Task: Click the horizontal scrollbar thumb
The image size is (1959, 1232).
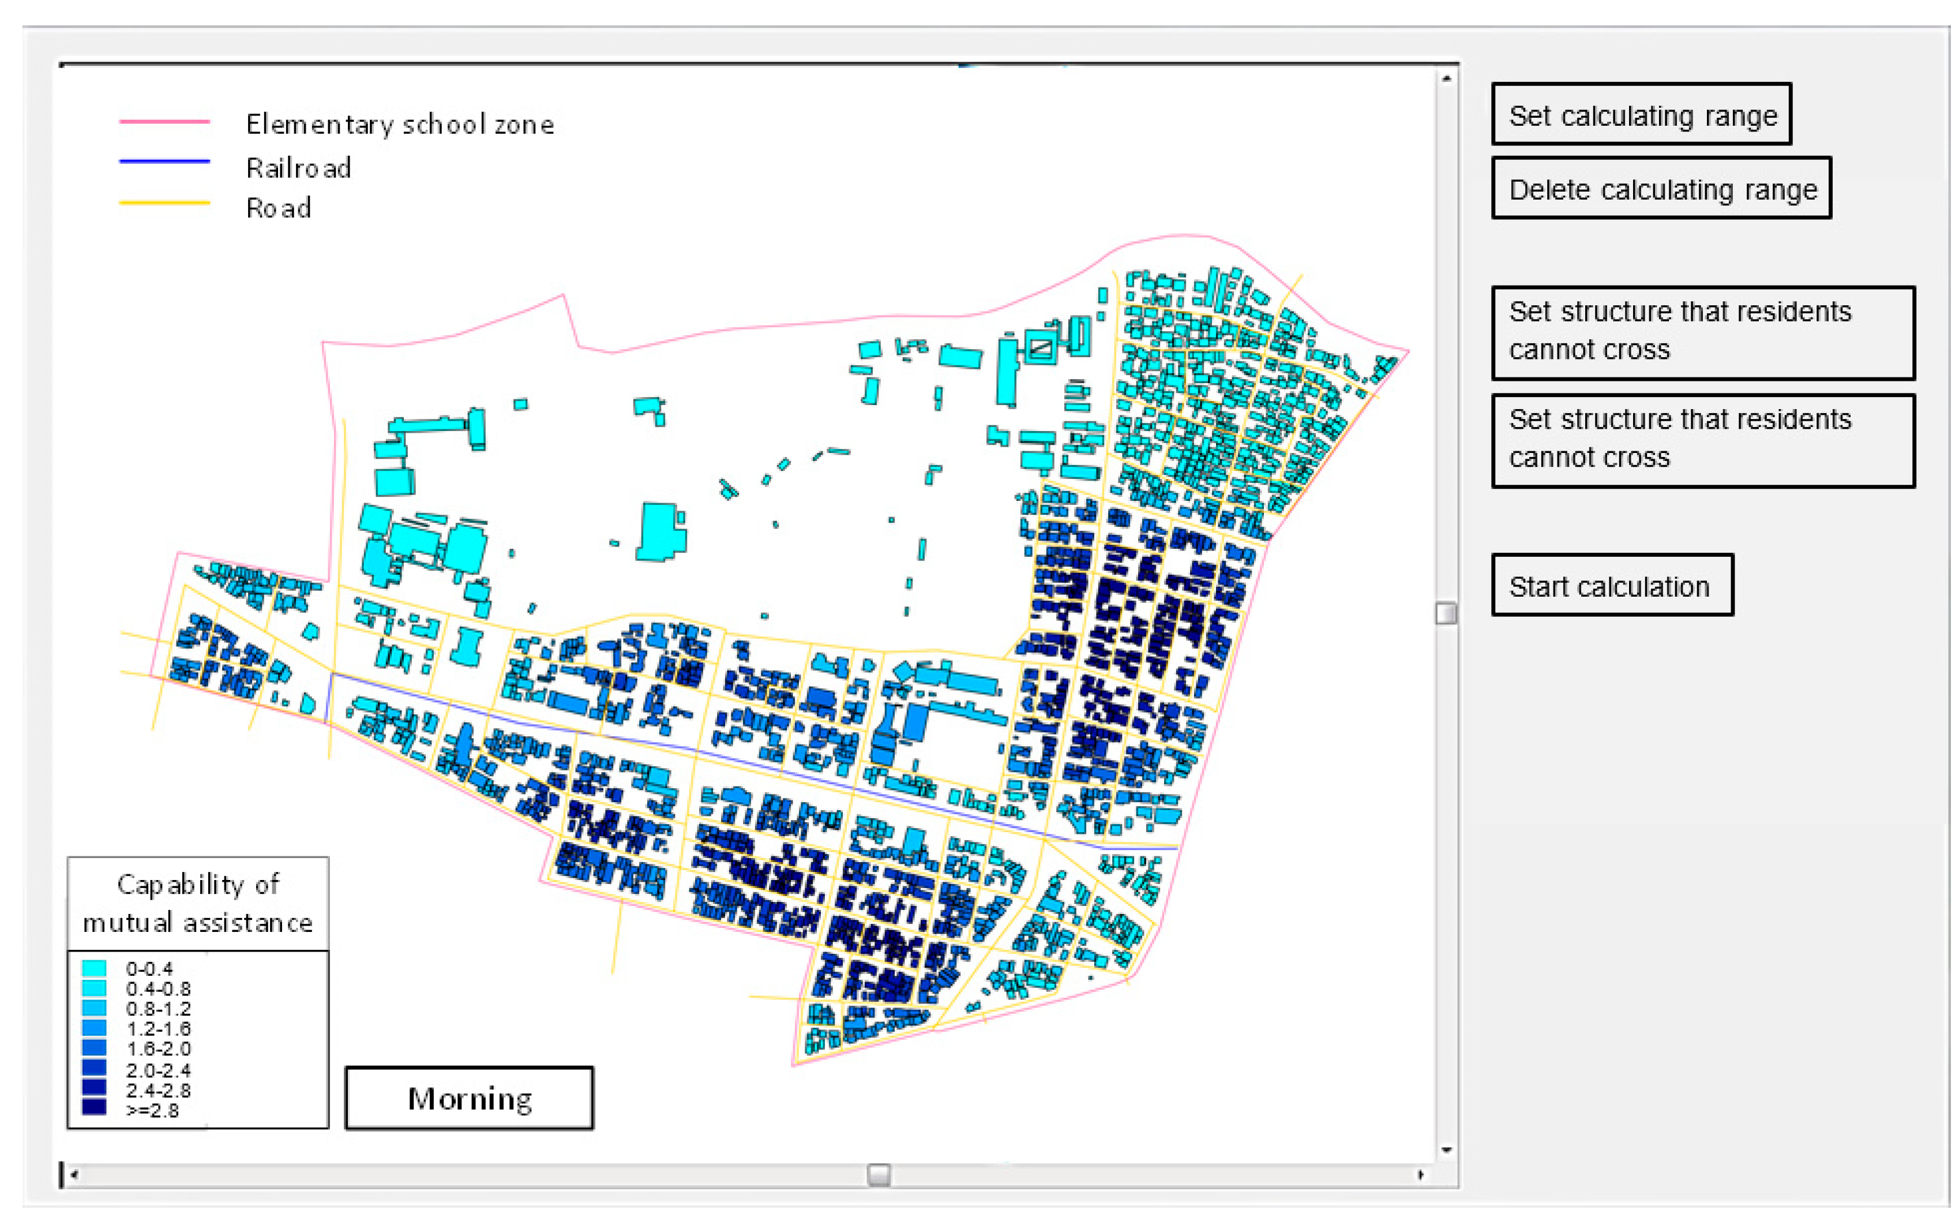Action: point(879,1174)
